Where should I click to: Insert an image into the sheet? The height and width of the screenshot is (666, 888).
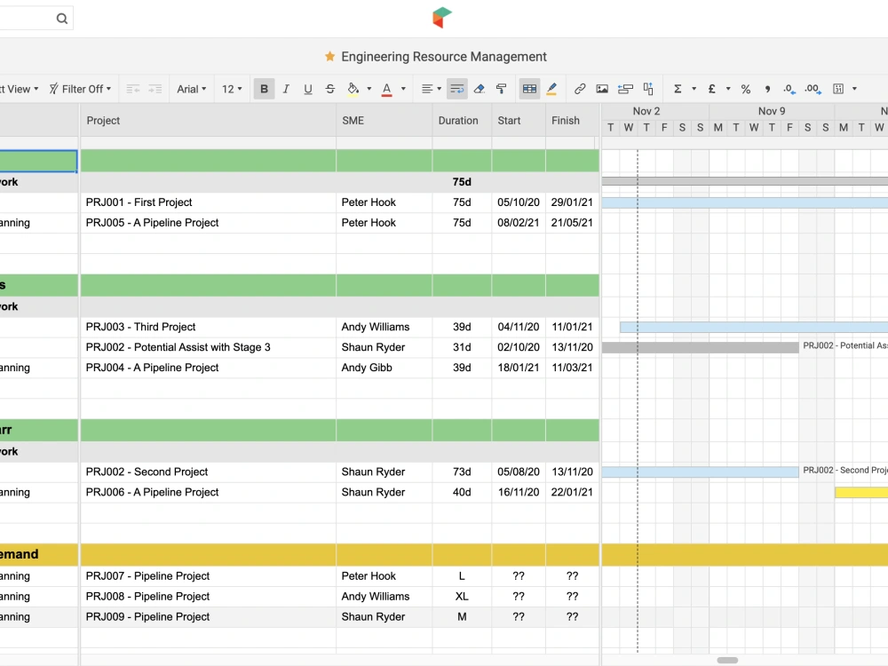(x=602, y=89)
